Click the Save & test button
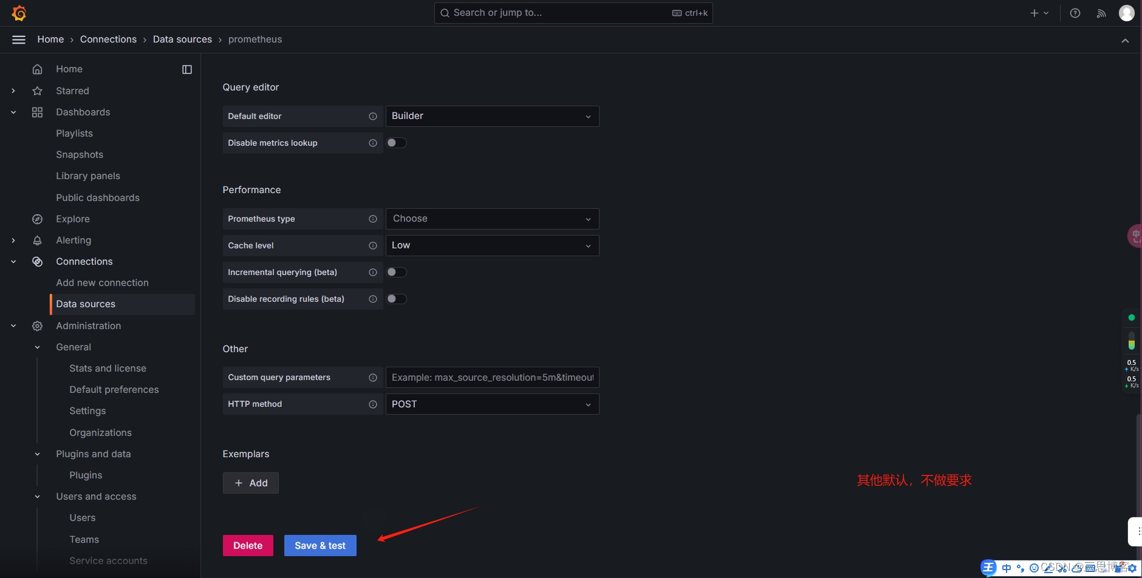The height and width of the screenshot is (578, 1142). click(x=320, y=545)
